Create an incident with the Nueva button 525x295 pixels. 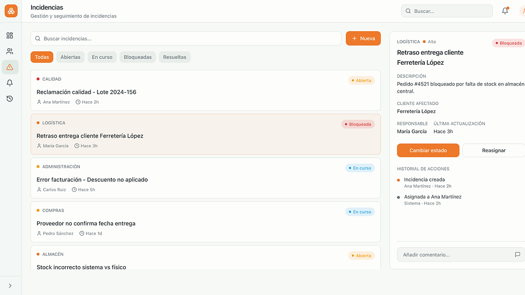pyautogui.click(x=363, y=39)
